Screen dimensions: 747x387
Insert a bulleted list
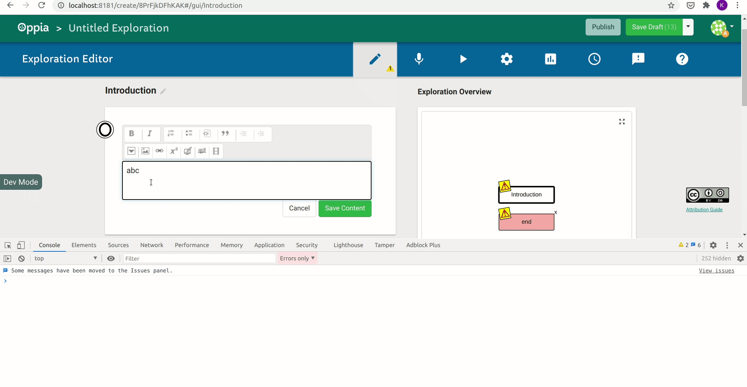click(x=189, y=134)
